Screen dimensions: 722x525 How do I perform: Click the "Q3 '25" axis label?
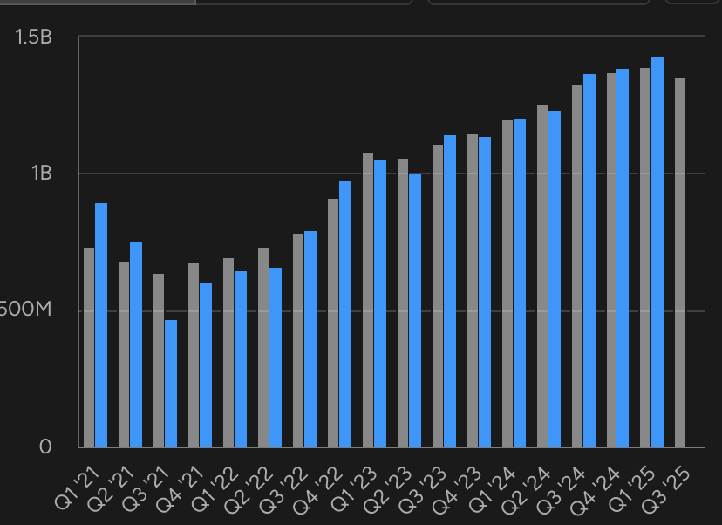[x=668, y=490]
